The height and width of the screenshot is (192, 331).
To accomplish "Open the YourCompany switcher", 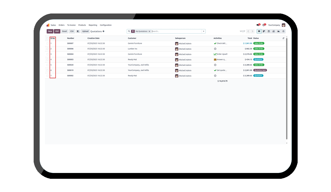I will (x=274, y=25).
